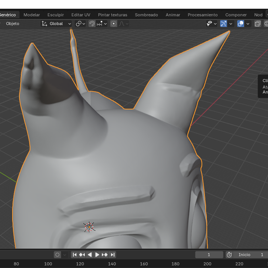Switch to the Animar workspace tab

pos(173,15)
